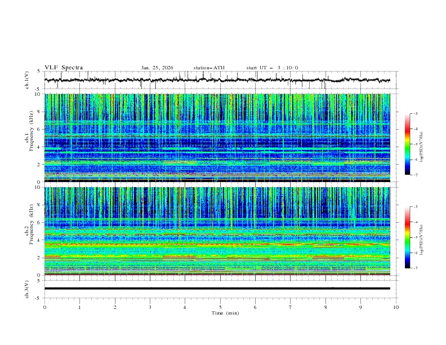Click the ch.2 spectrogram color bar
The height and width of the screenshot is (345, 446).
click(x=407, y=237)
